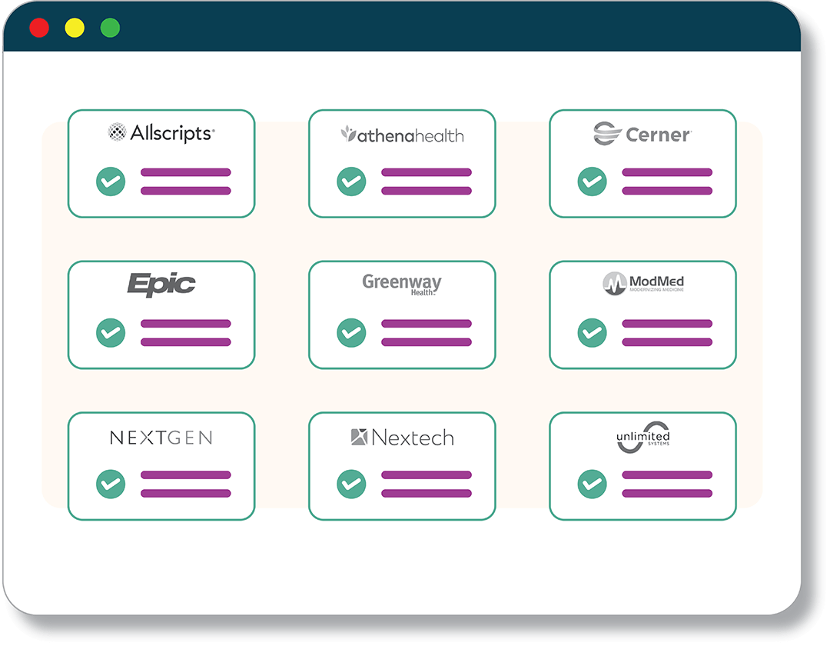This screenshot has height=646, width=830.
Task: Toggle the checkmark in the Cerner card
Action: [592, 181]
